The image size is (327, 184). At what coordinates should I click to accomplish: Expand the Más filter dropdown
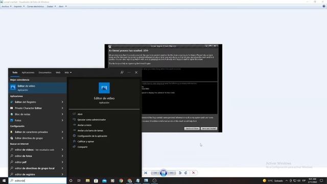68,73
